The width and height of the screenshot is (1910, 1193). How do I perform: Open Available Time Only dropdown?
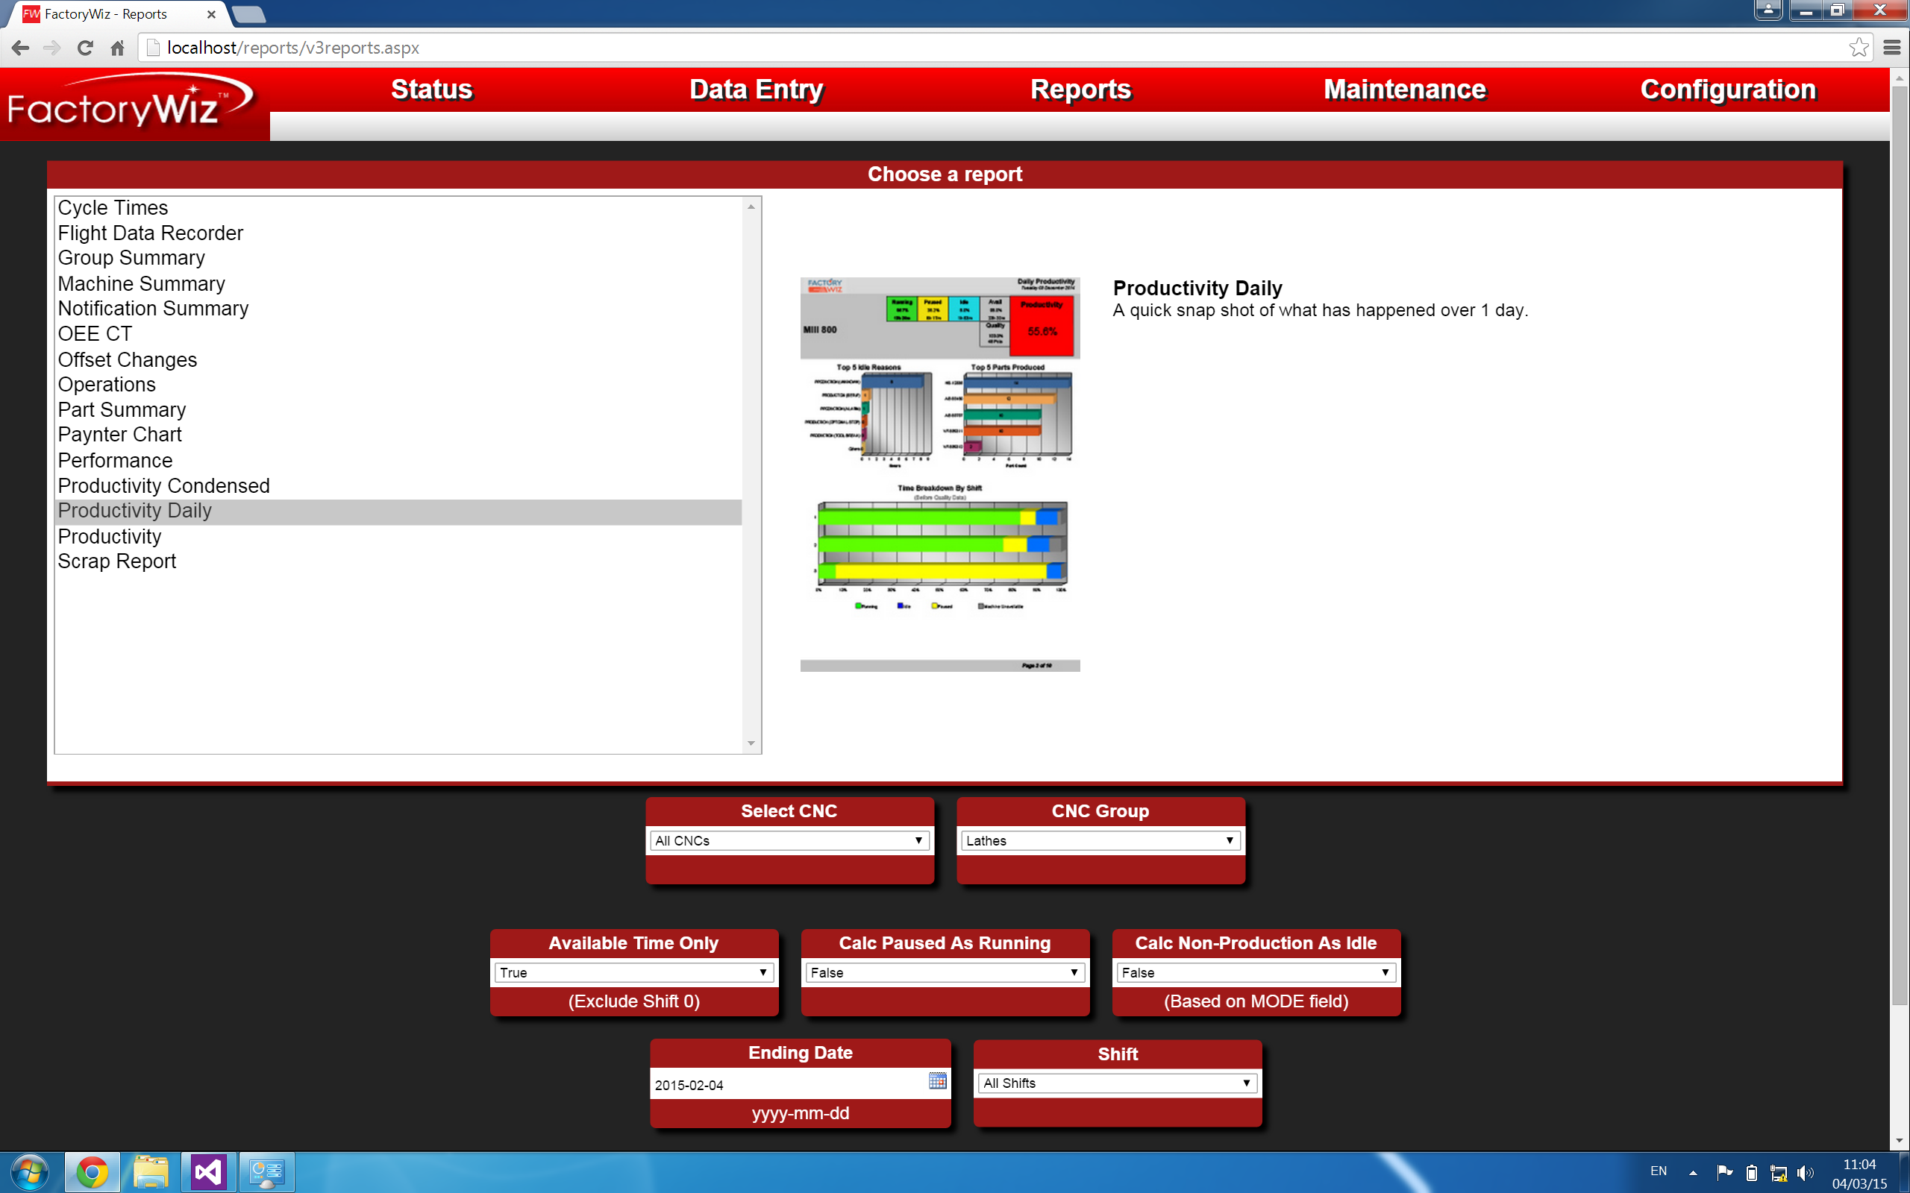(x=633, y=972)
